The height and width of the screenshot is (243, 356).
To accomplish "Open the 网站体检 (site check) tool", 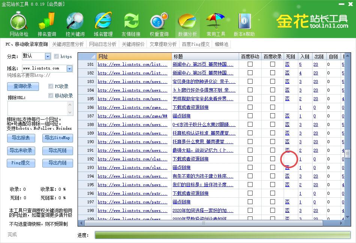I will point(18,22).
